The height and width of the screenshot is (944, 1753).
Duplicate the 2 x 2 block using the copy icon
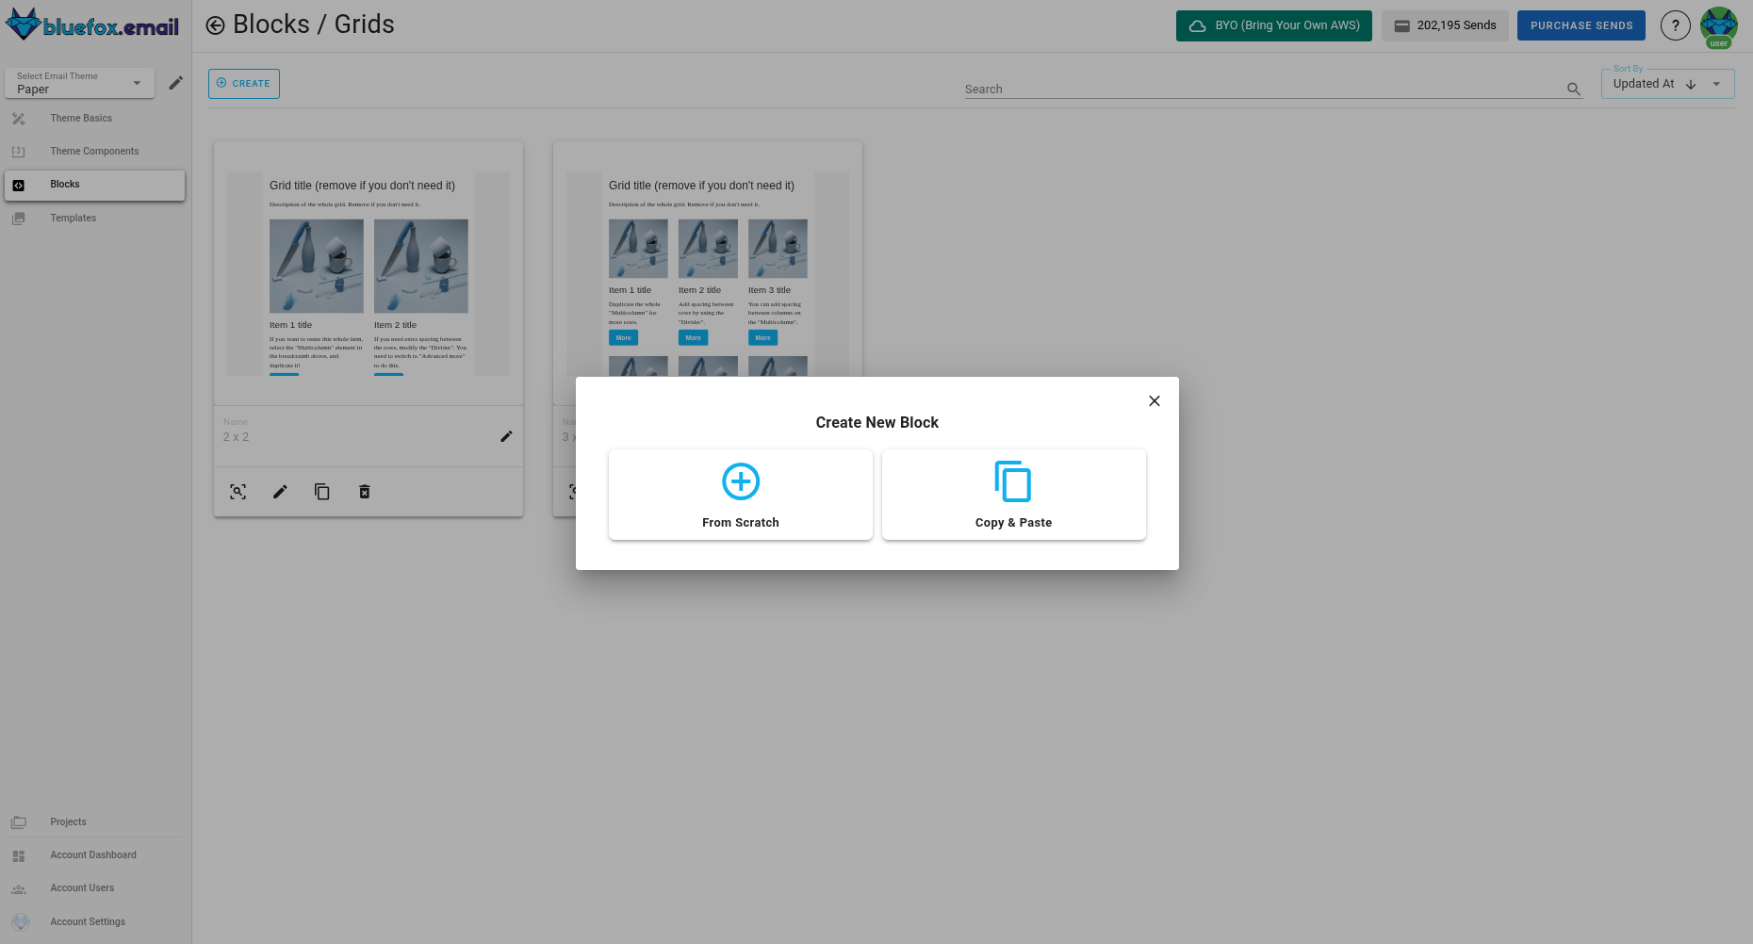pos(321,491)
